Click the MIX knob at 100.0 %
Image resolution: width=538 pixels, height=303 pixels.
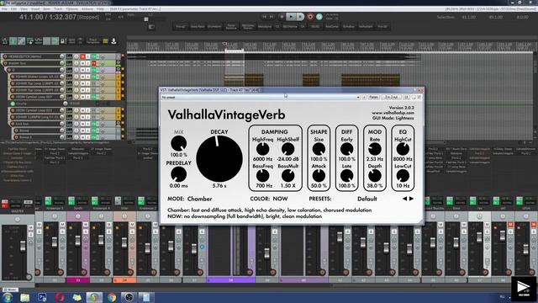[x=179, y=143]
